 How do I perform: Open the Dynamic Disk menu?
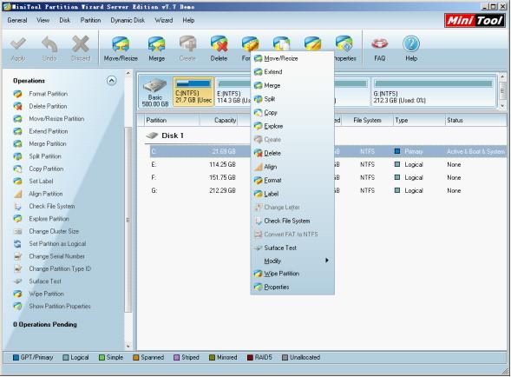coord(128,20)
